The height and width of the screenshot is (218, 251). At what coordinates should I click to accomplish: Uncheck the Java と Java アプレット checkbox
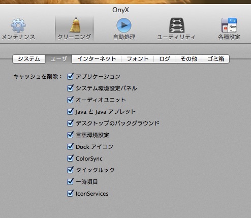pyautogui.click(x=70, y=112)
